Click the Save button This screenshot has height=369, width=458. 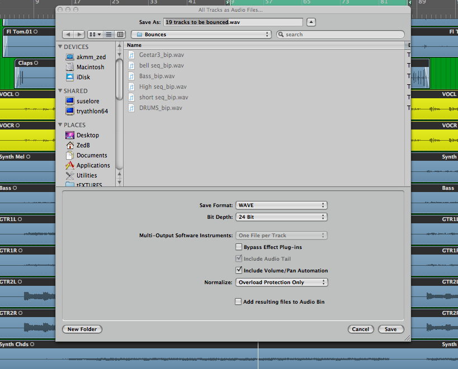tap(391, 329)
